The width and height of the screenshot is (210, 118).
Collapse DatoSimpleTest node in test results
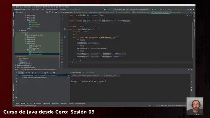tap(19, 75)
